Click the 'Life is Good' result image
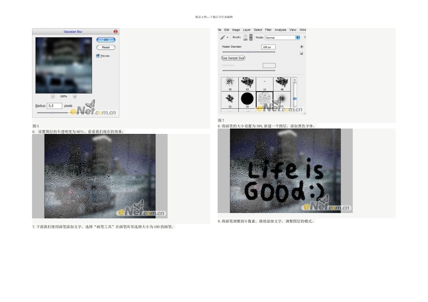428x302 pixels. (x=285, y=171)
